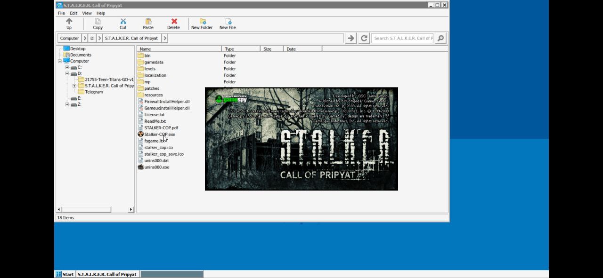
Task: Collapse the D: drive tree node
Action: tap(67, 73)
